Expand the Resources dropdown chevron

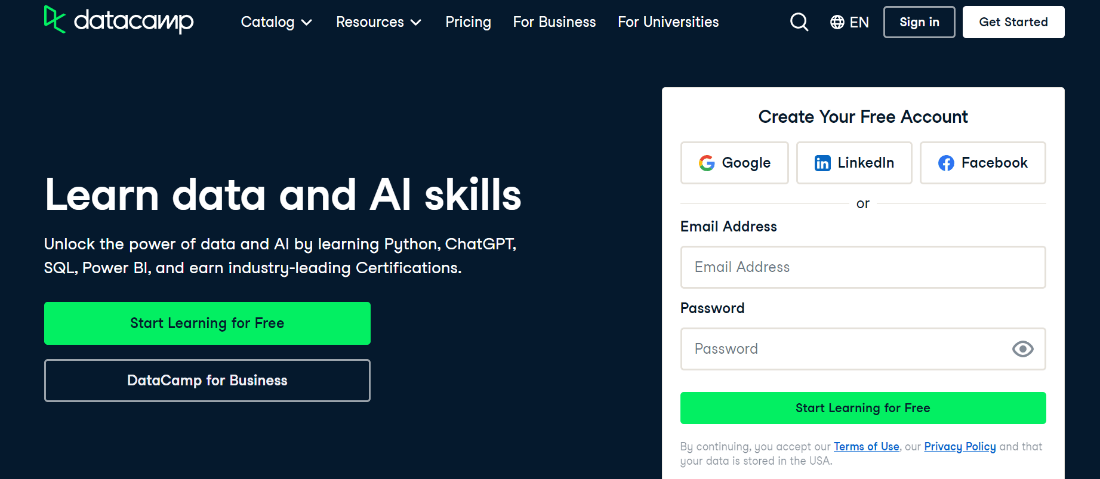pos(416,23)
